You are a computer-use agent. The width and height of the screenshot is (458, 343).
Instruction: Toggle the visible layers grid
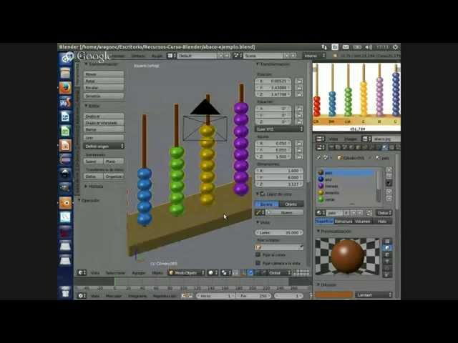click(301, 273)
